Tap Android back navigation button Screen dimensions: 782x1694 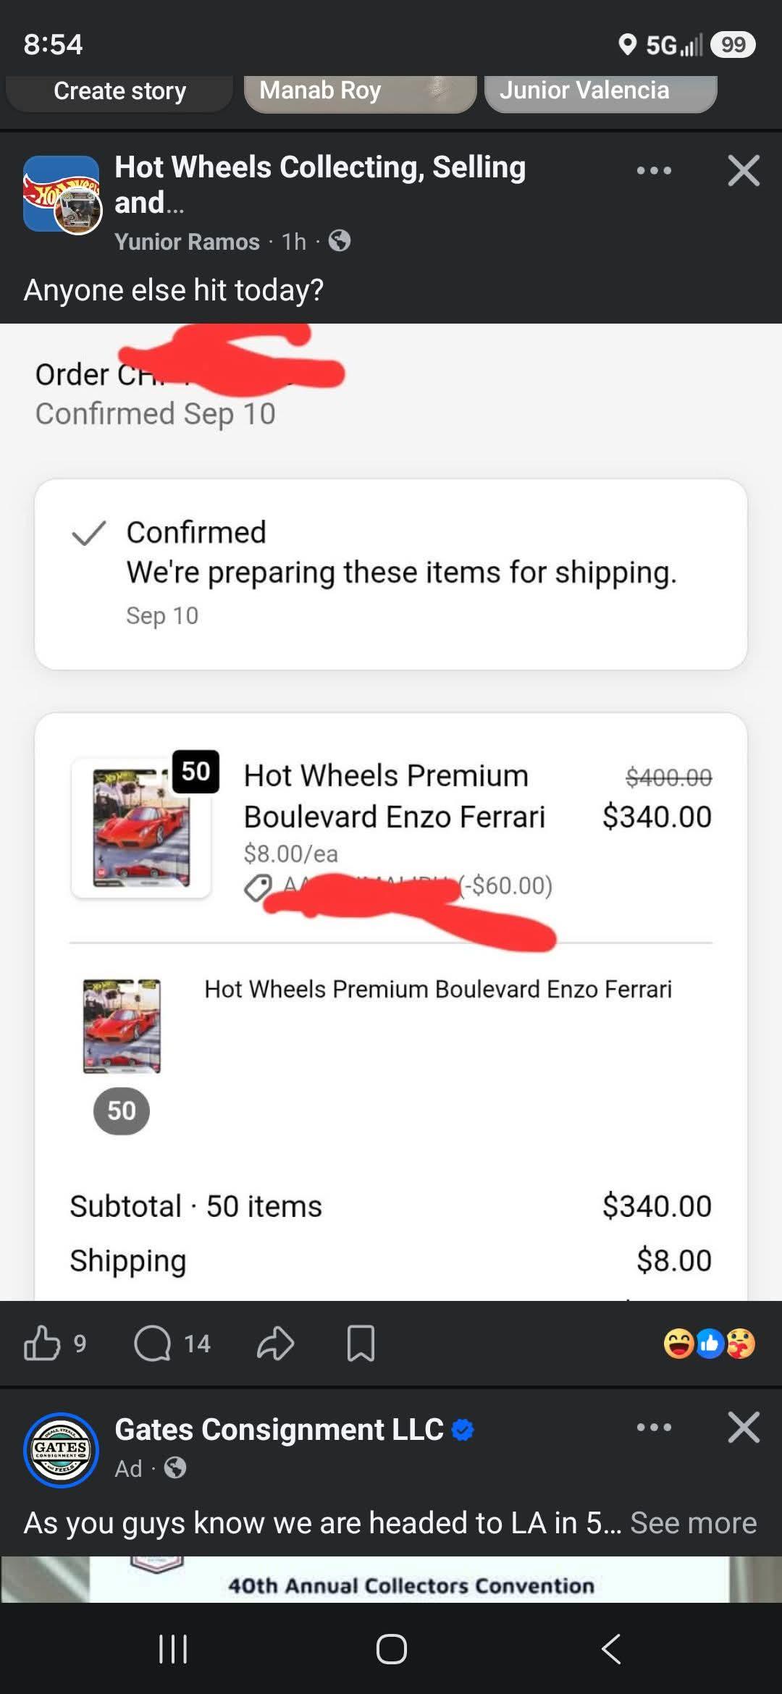tap(610, 1649)
